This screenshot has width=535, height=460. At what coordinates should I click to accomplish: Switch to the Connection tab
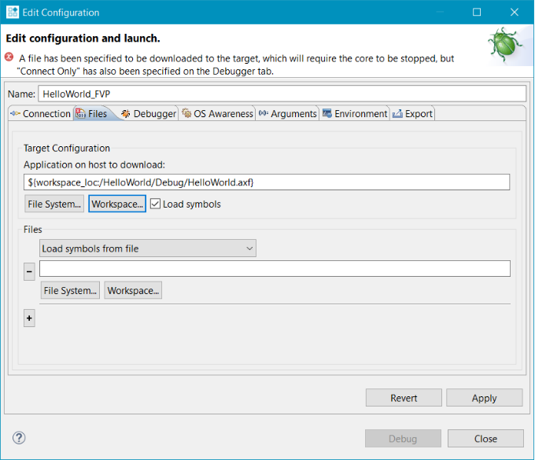tap(40, 114)
